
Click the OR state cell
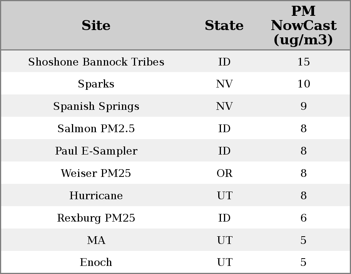point(224,173)
